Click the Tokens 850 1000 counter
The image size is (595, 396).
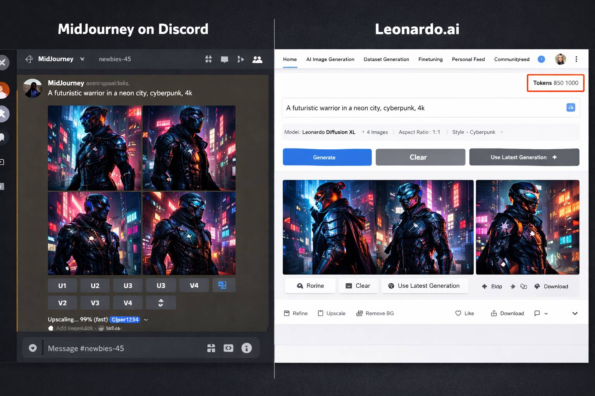point(555,83)
